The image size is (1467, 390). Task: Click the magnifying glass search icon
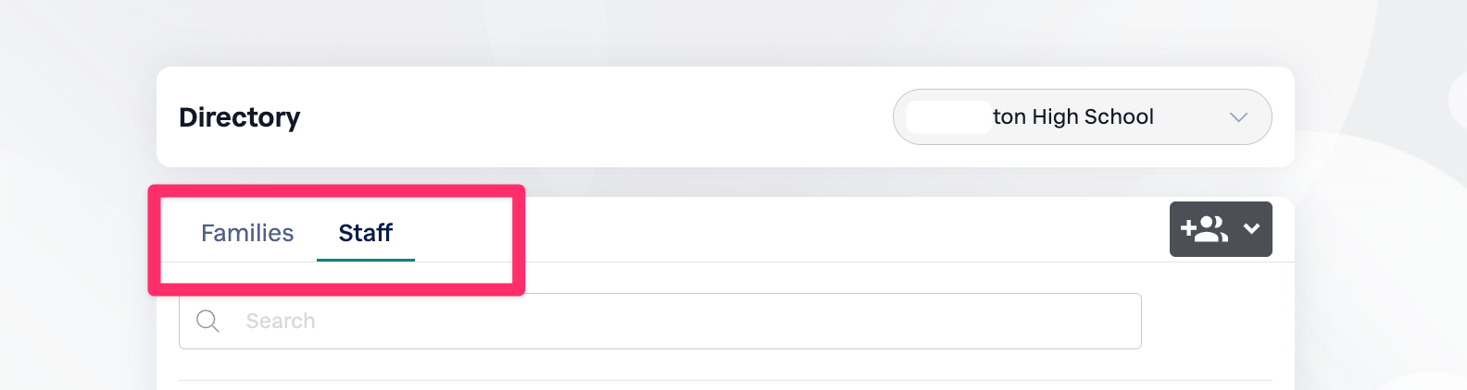(x=208, y=322)
